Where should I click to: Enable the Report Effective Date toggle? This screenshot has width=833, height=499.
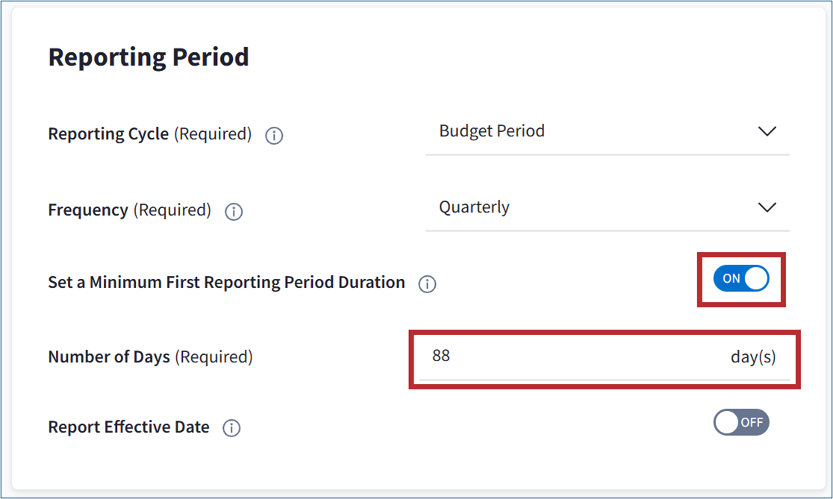point(740,422)
